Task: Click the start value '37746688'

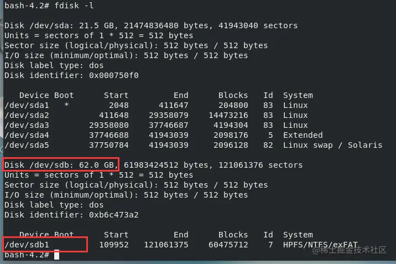Action: click(x=109, y=135)
